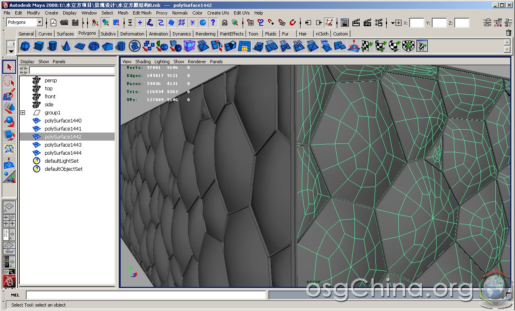Click the Extrude shelf icon
Viewport: 515px width, 311px height.
point(231,46)
